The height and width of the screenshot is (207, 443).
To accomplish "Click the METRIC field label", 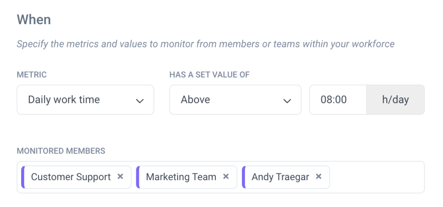I will (x=32, y=75).
